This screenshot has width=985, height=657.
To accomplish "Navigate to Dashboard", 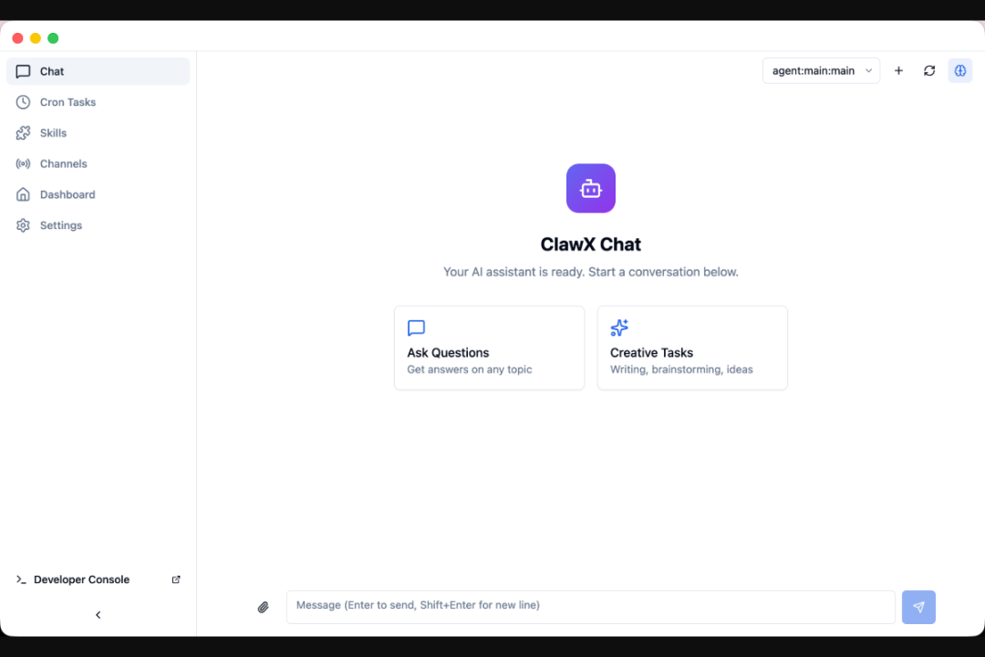I will tap(98, 194).
